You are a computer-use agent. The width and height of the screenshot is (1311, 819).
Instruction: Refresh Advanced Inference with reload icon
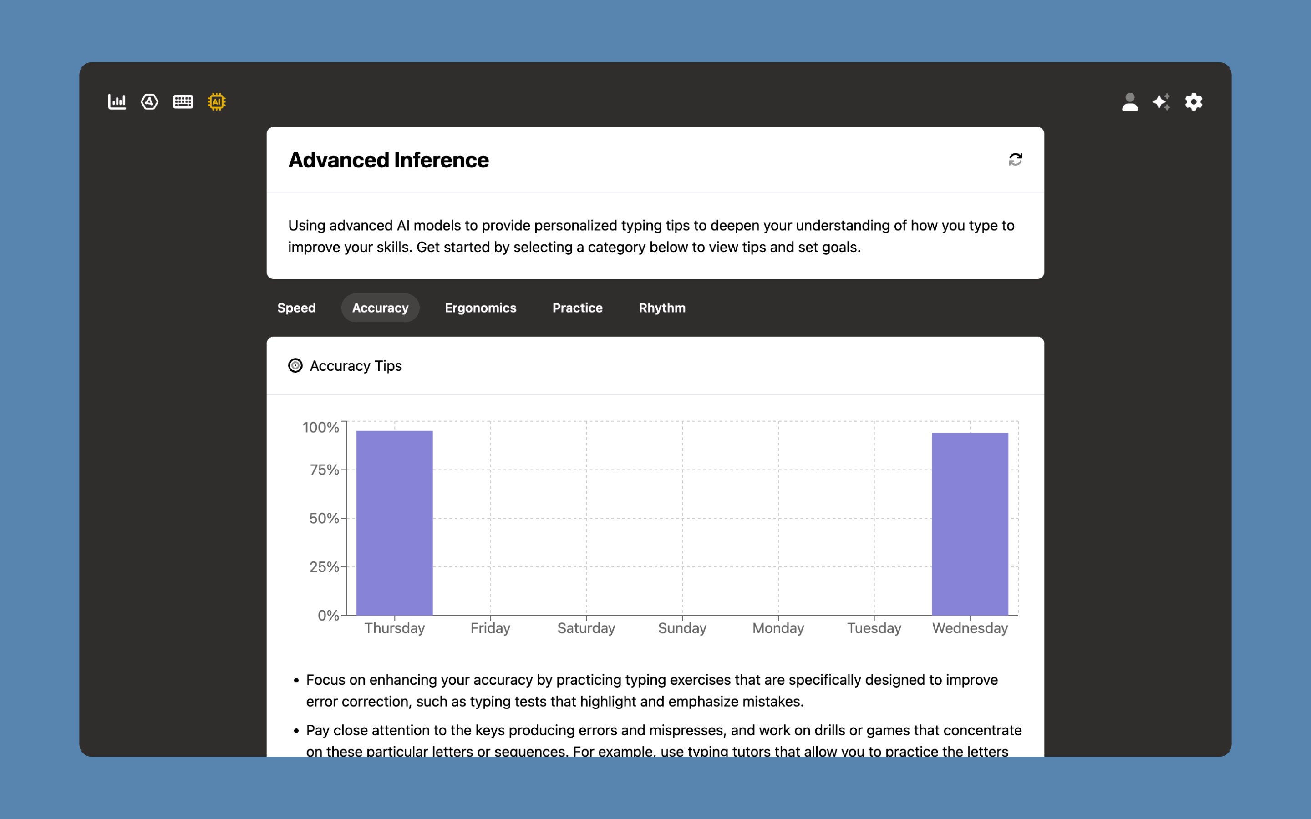[1015, 159]
